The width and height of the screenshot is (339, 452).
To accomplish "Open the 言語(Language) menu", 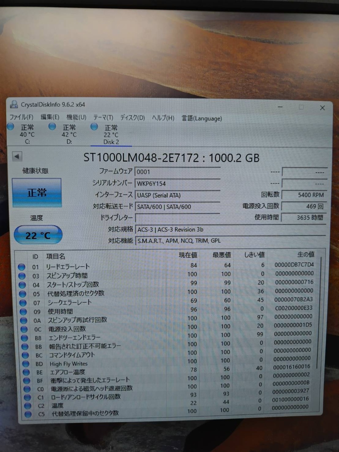I will [202, 118].
